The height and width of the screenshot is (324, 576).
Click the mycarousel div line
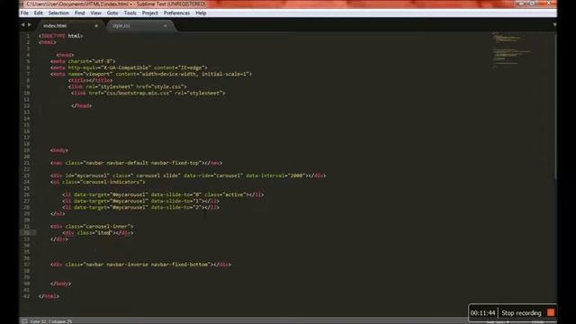[188, 175]
